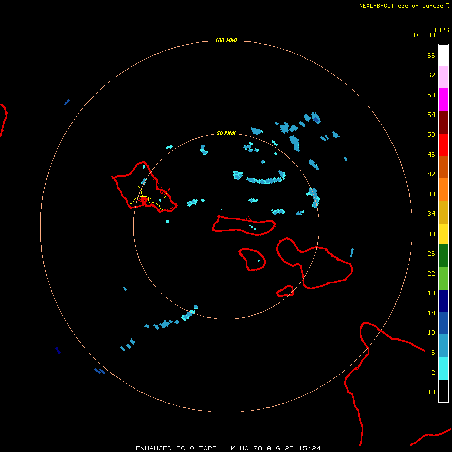Click the dark orange 46 kft legend swatch

(443, 167)
